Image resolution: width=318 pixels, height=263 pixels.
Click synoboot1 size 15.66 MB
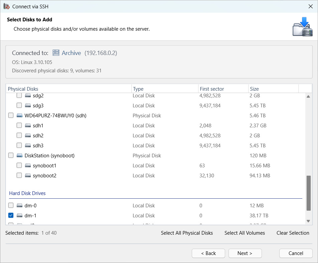[260, 166]
